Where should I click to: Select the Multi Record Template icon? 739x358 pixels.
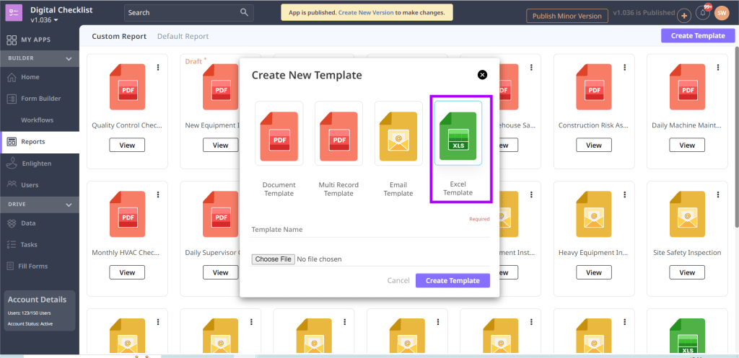(x=338, y=133)
